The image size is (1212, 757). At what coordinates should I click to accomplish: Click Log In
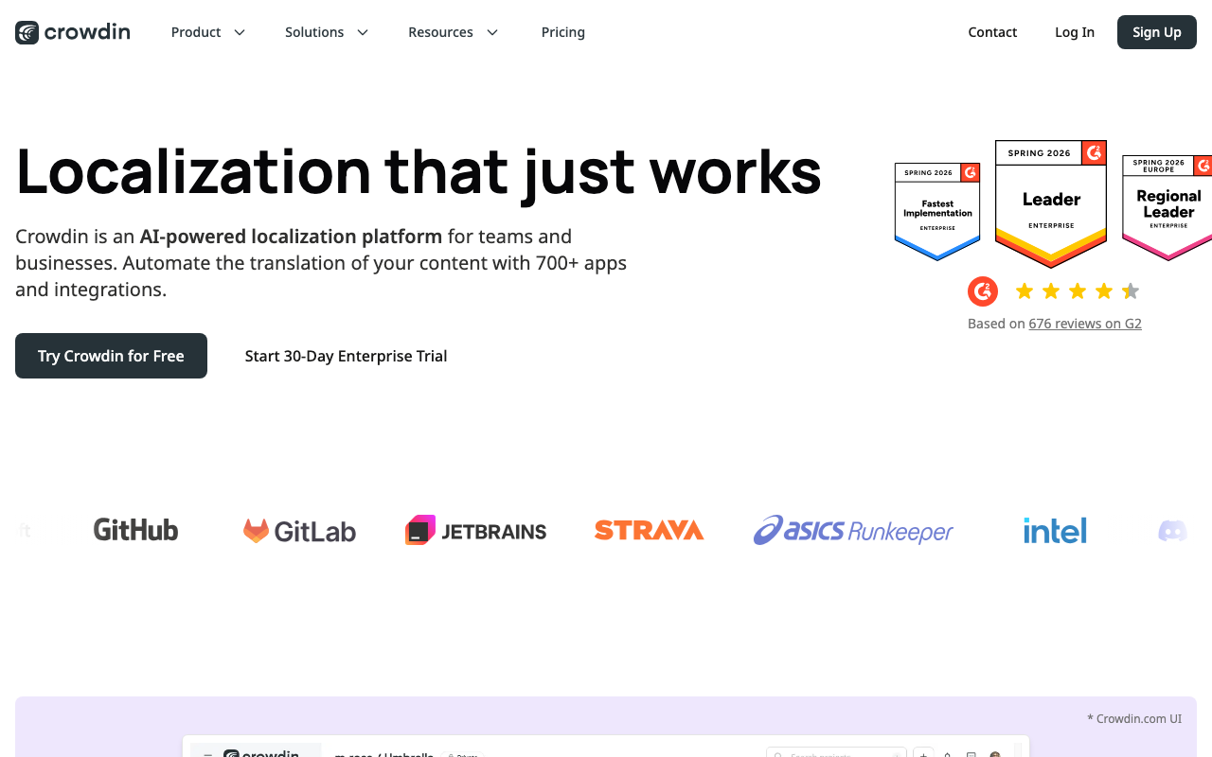pos(1075,32)
